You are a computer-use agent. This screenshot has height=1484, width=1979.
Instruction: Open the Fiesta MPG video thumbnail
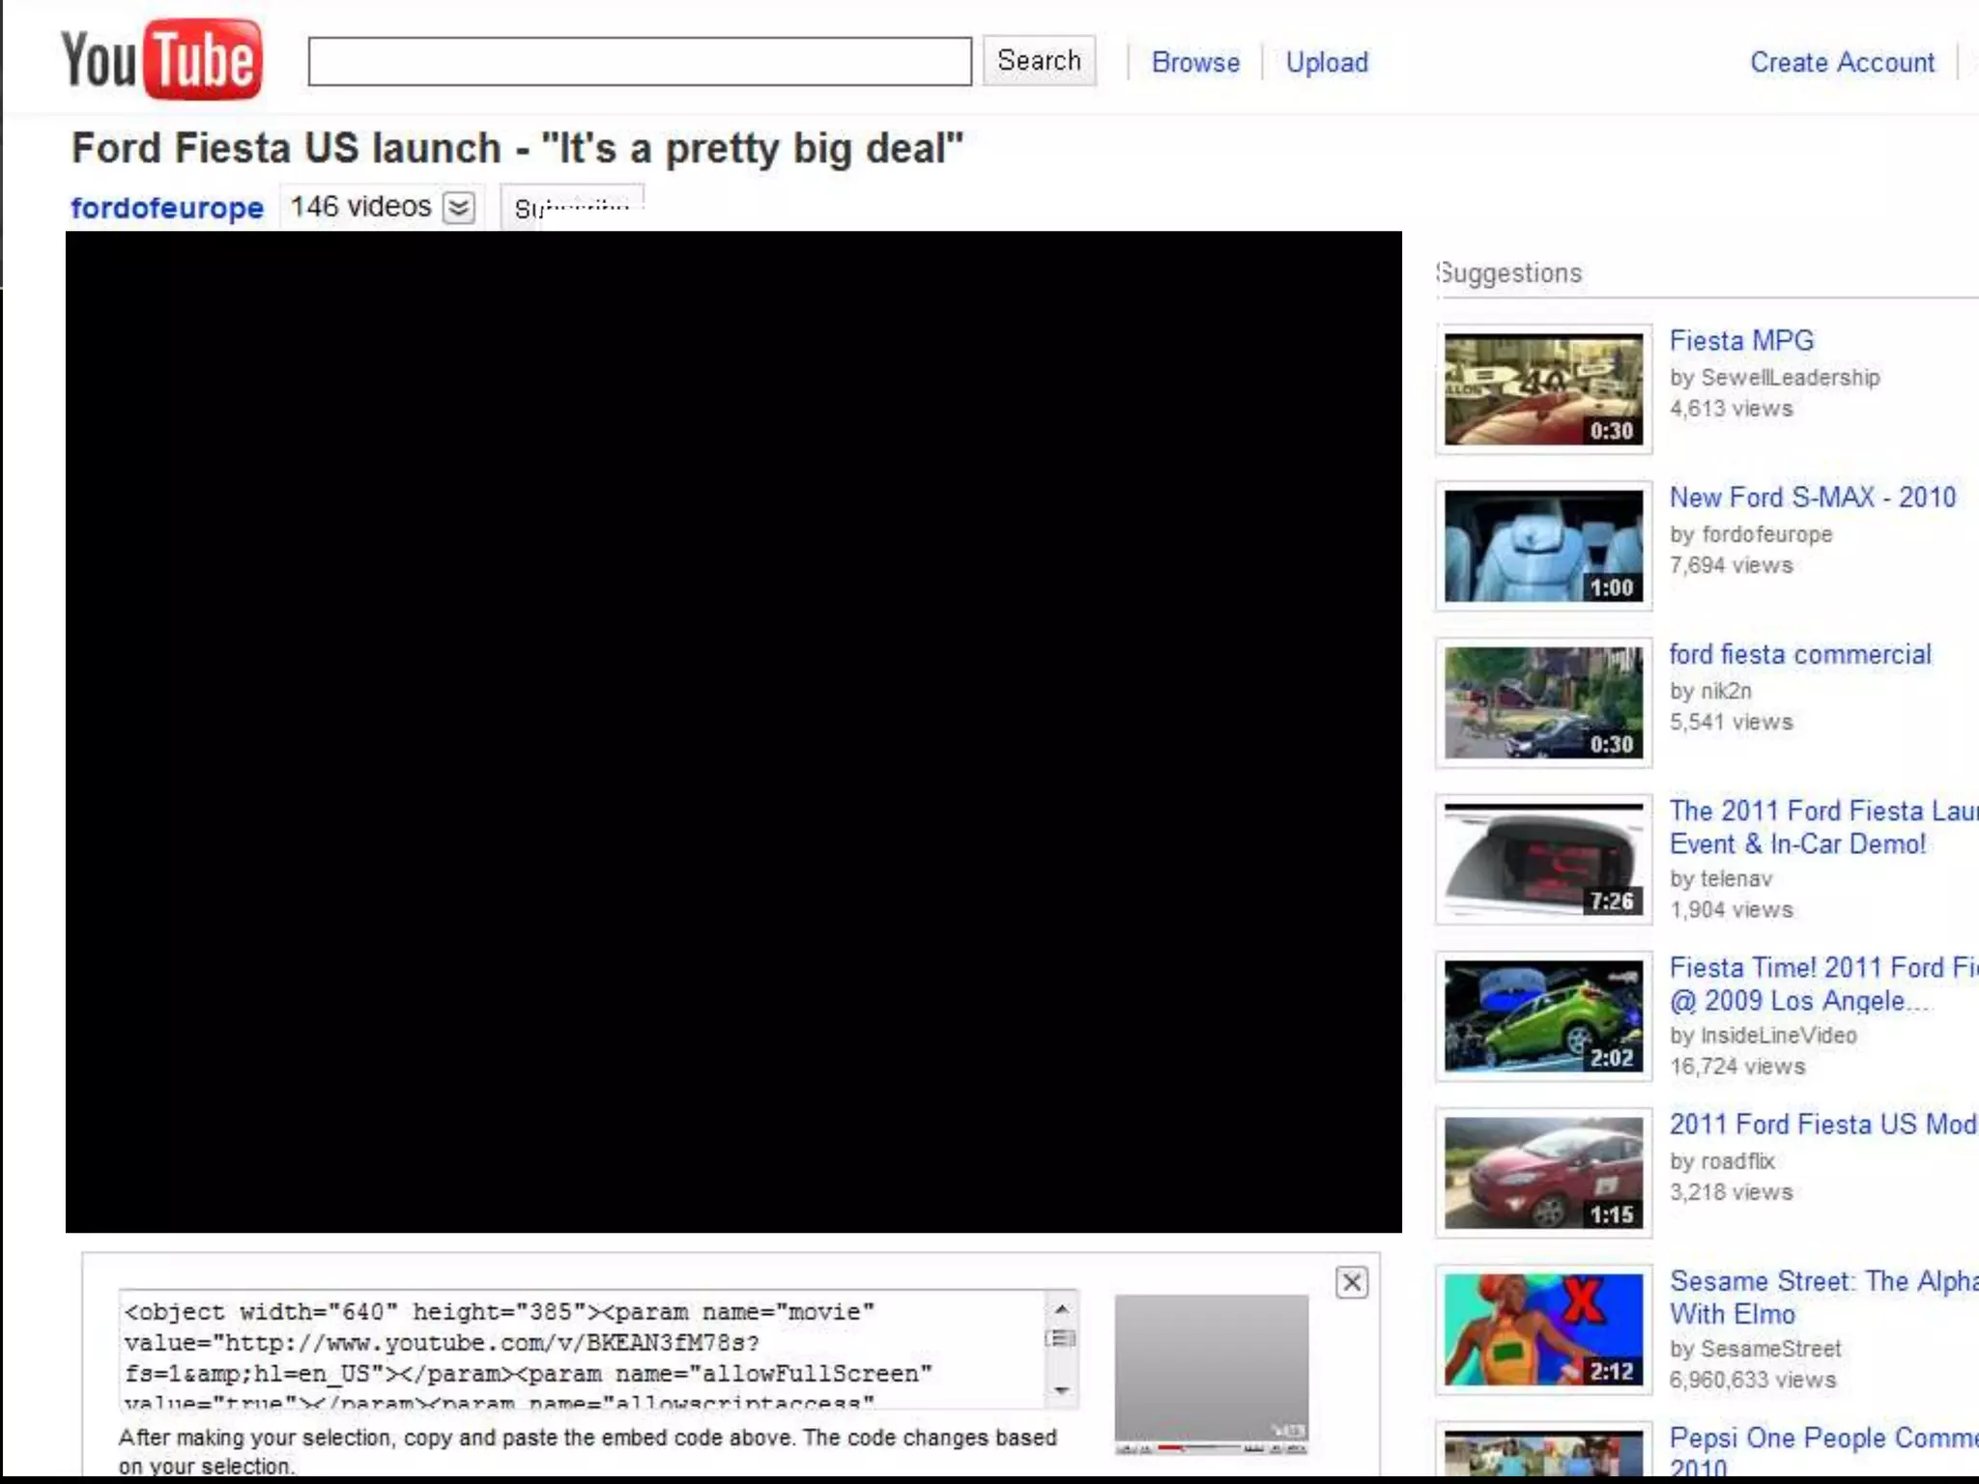[1543, 389]
